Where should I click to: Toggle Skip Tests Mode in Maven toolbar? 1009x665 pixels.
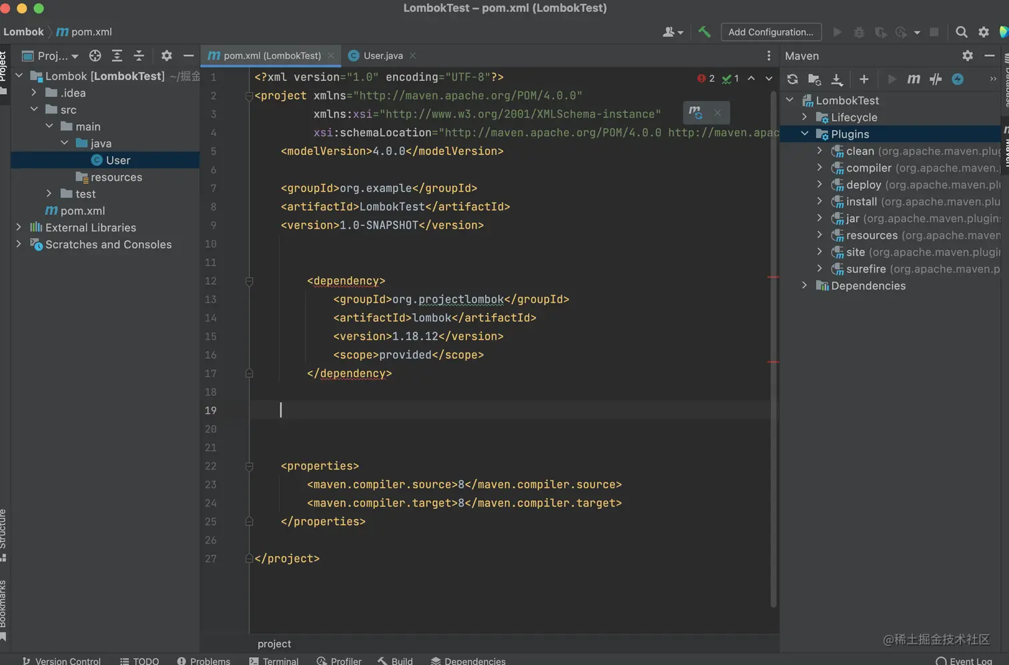(x=958, y=79)
